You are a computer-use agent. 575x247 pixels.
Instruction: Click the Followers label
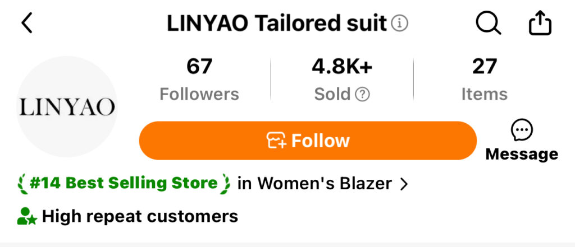coord(199,95)
